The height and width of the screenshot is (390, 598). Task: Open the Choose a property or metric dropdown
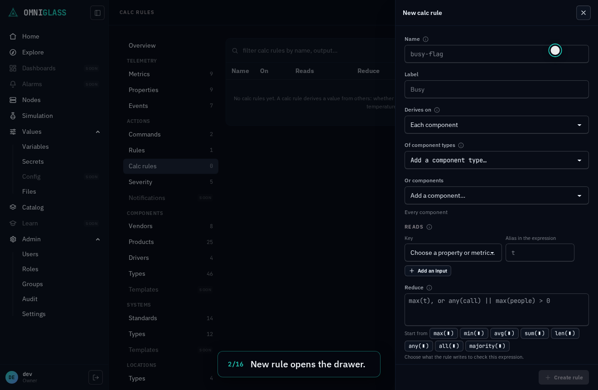pos(453,253)
